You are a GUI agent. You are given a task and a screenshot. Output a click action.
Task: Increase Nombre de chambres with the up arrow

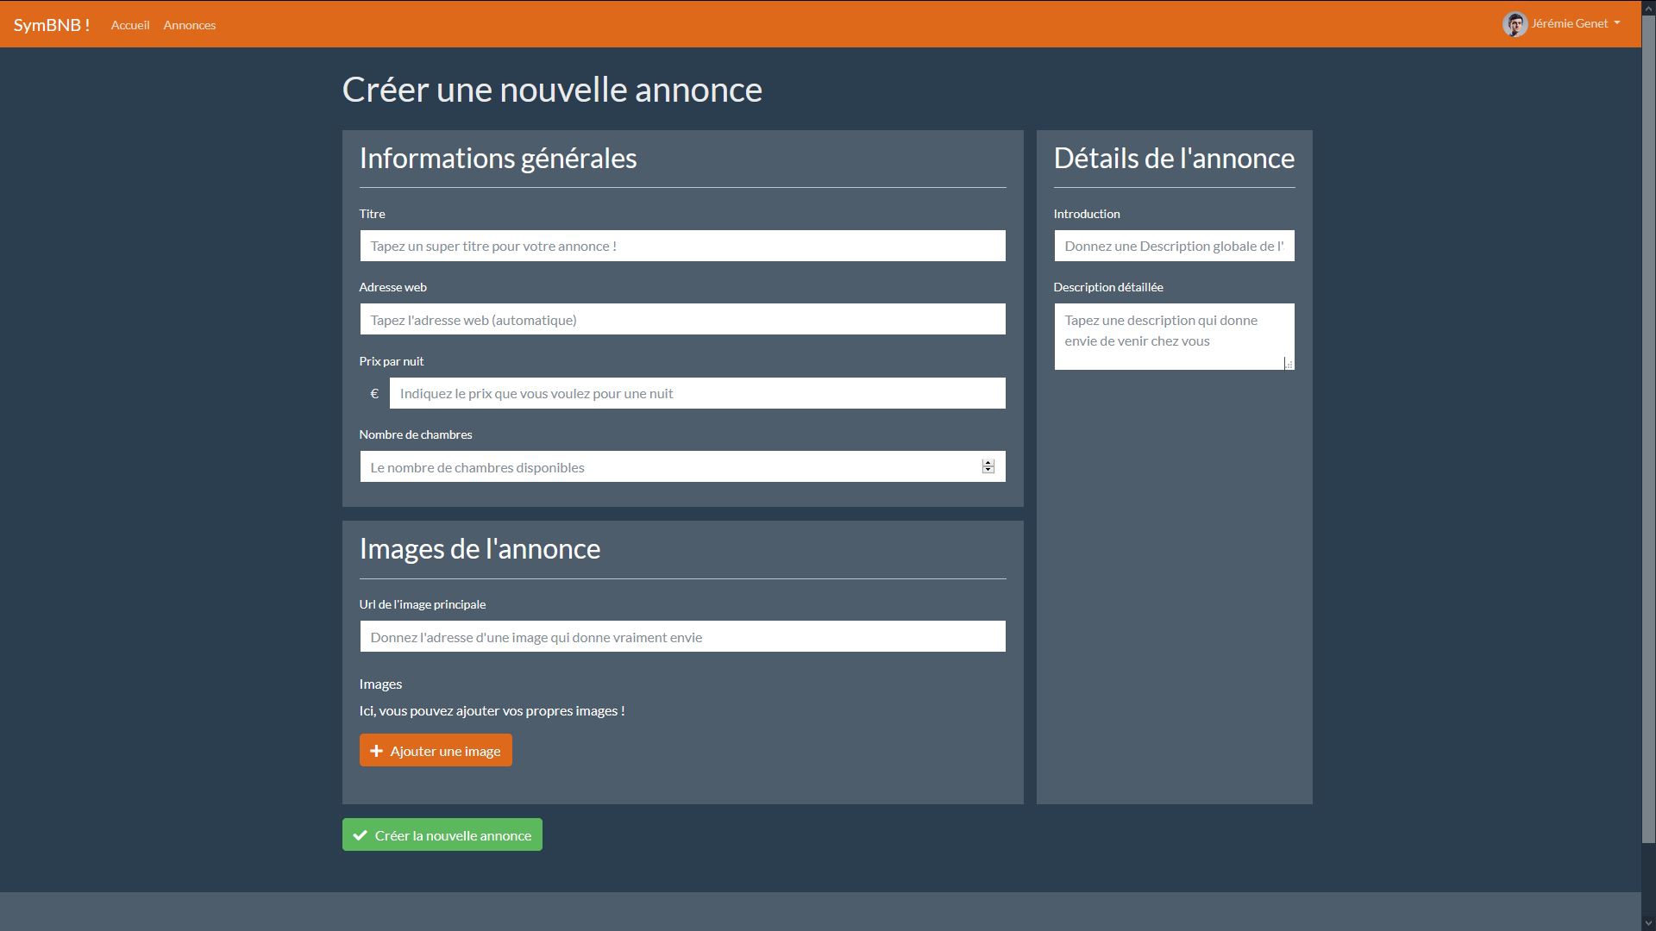[x=988, y=463]
